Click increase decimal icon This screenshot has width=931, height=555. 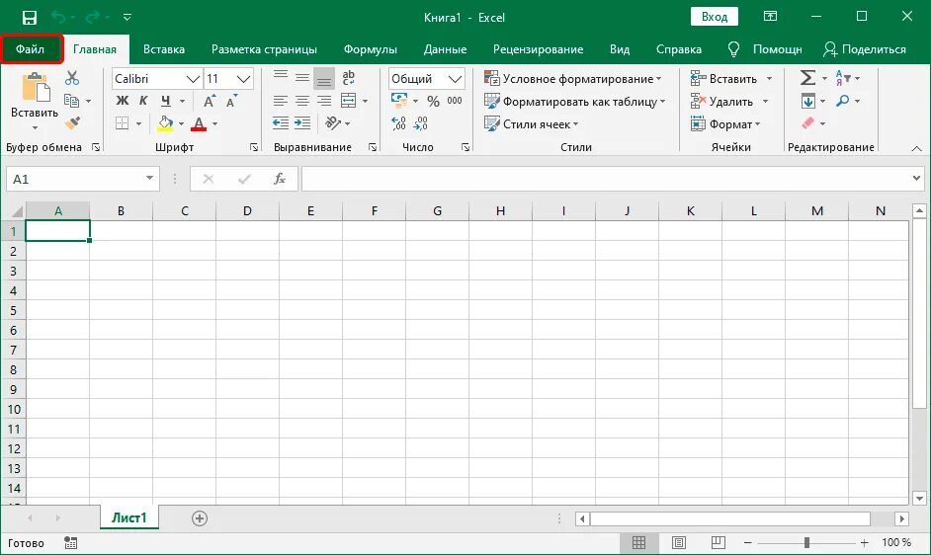tap(398, 123)
